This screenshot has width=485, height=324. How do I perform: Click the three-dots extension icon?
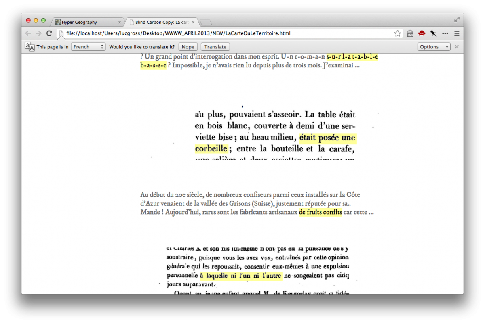tap(445, 33)
